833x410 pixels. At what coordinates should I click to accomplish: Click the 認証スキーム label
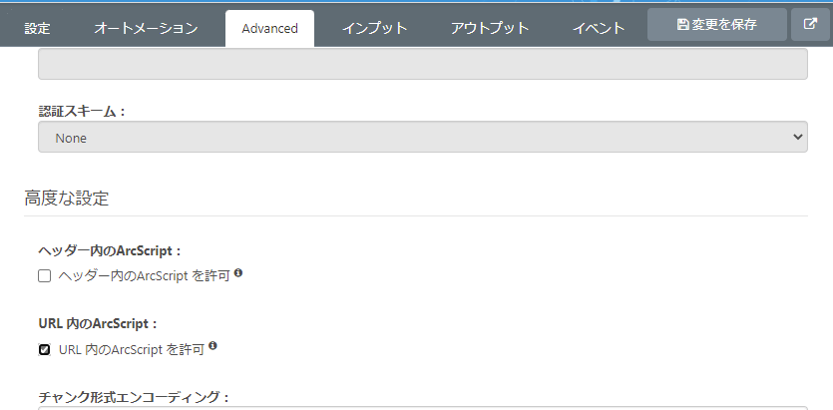[82, 111]
